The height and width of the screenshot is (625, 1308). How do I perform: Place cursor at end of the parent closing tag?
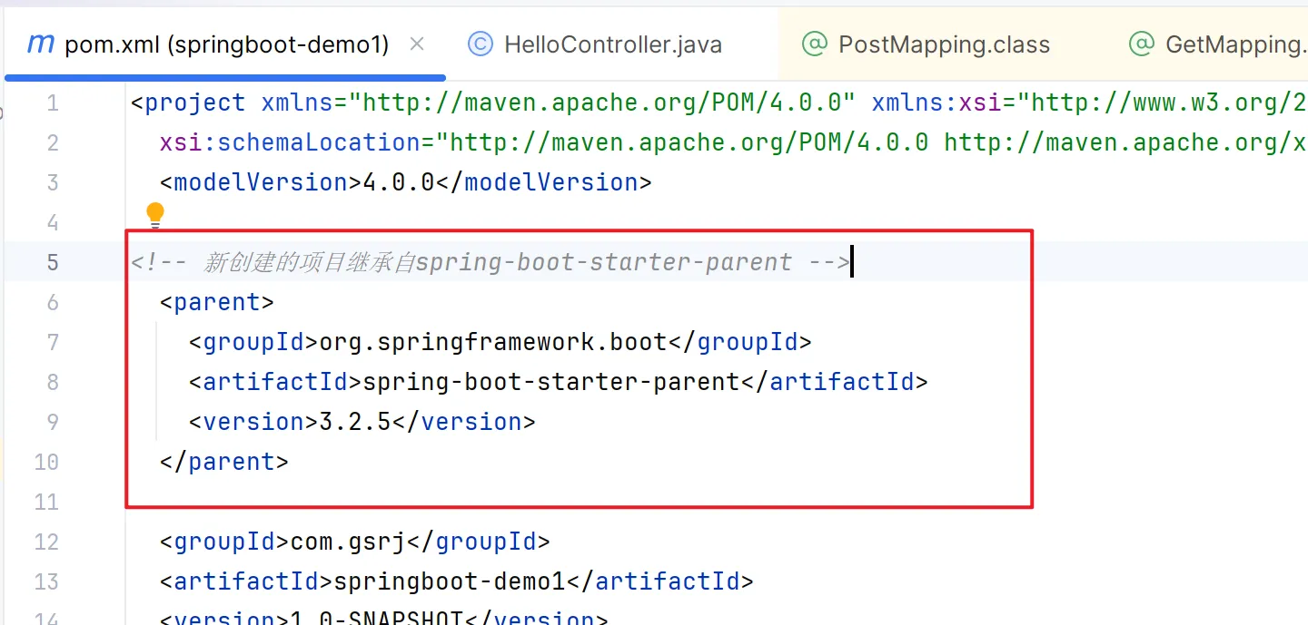(x=291, y=461)
